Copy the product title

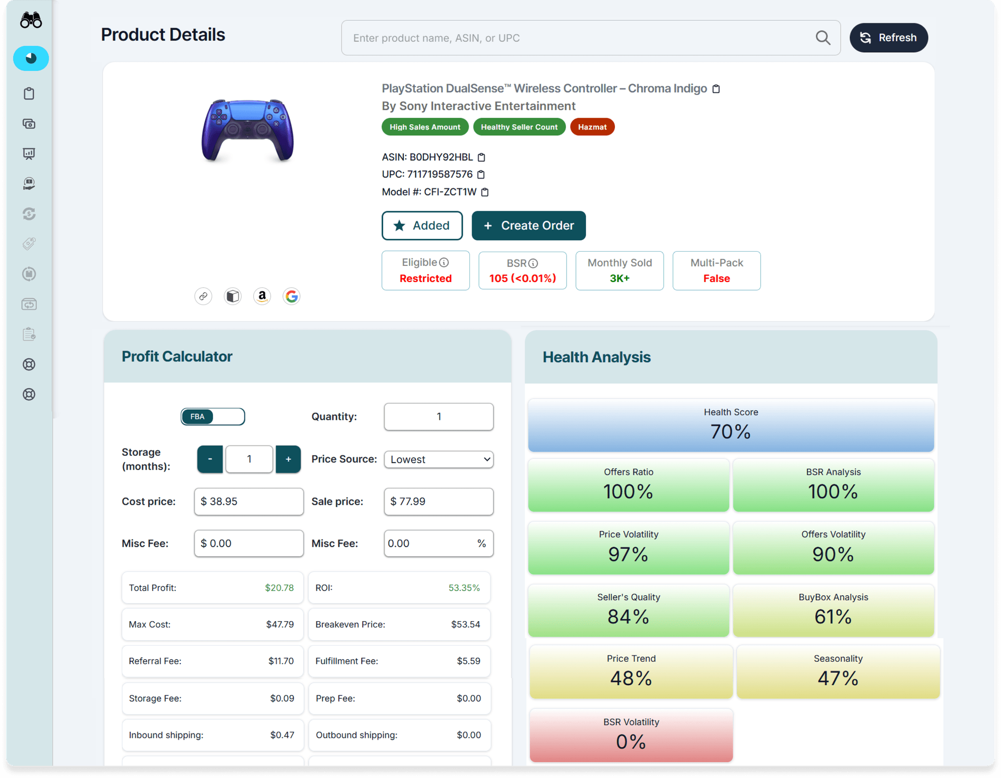(x=716, y=89)
